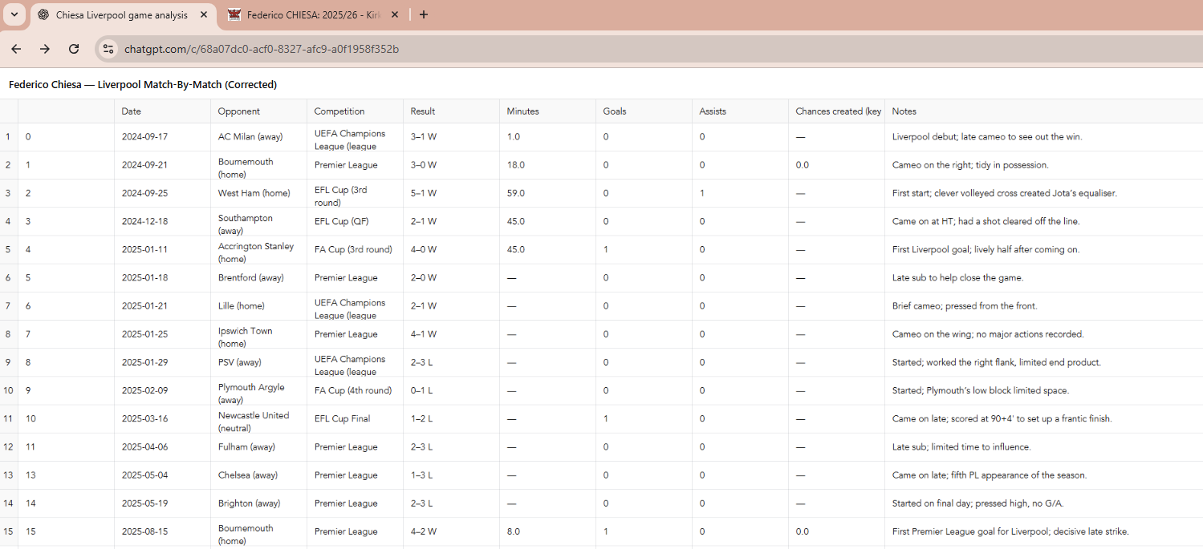
Task: Select the 'West Ham (home)' opponent cell
Action: tap(258, 193)
